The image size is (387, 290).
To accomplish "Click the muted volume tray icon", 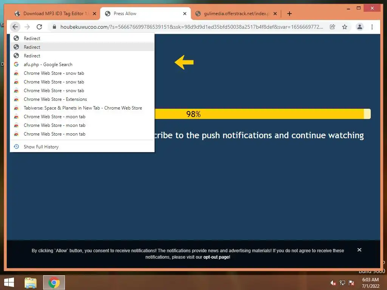I will point(333,283).
